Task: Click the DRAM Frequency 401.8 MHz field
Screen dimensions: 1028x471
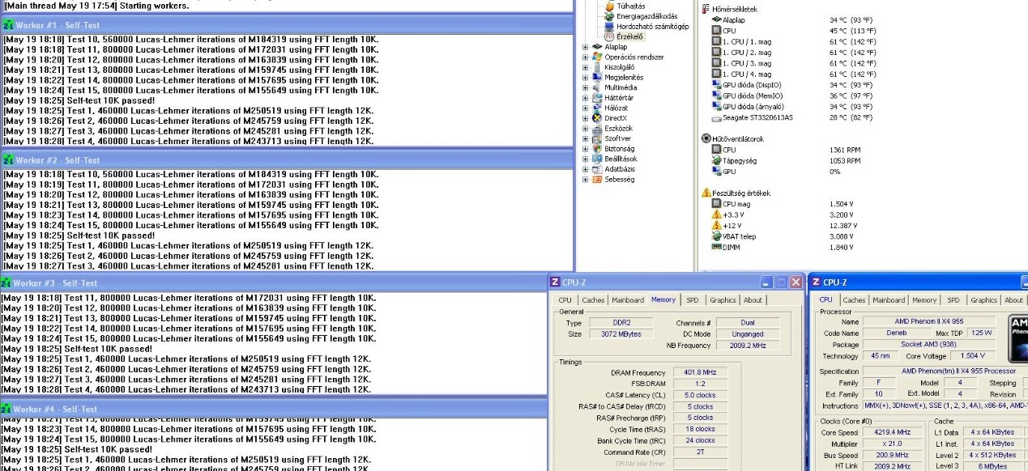Action: (700, 372)
